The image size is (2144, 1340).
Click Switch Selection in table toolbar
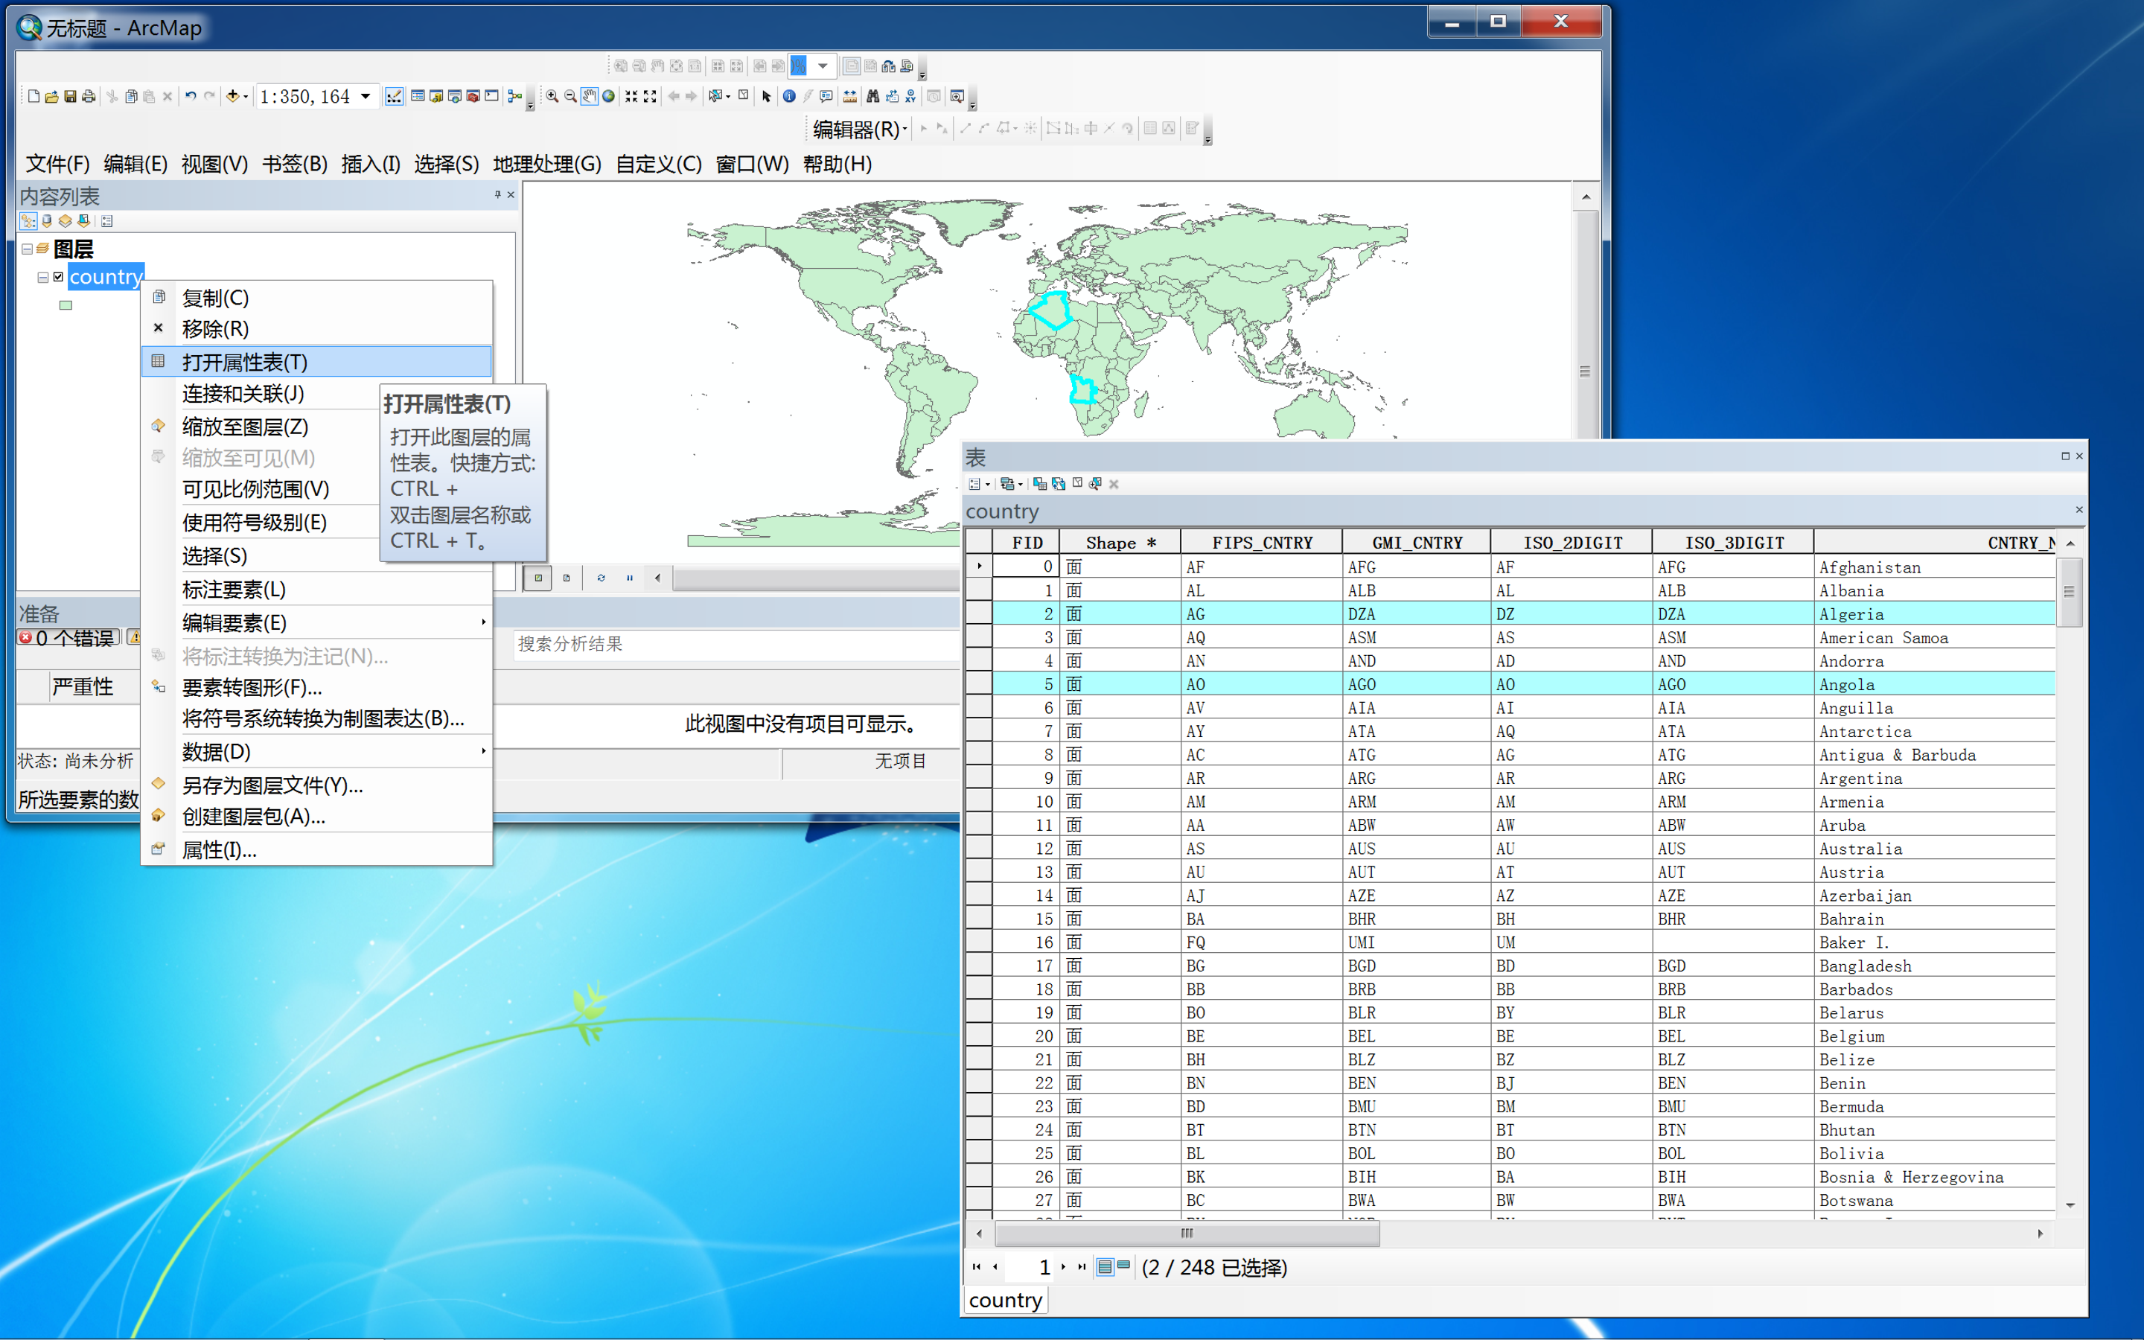coord(1059,484)
